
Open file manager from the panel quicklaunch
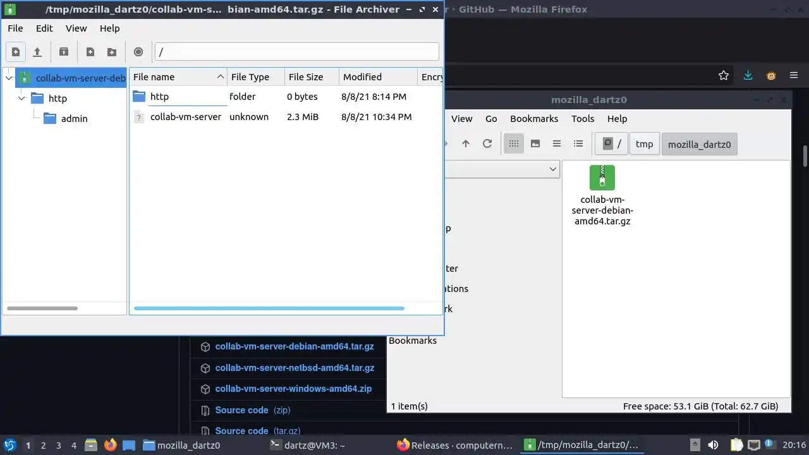click(90, 445)
